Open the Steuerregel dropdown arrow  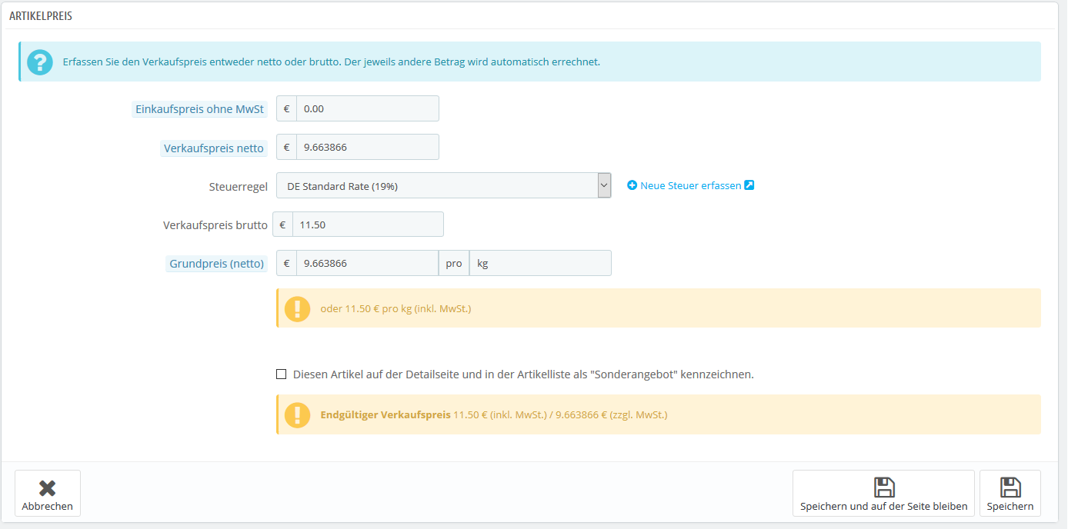(604, 185)
